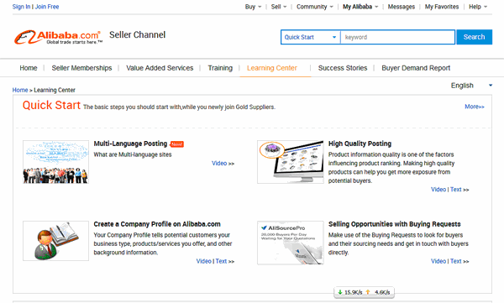The image size is (504, 303).
Task: Click the Multi-Language Posting heading
Action: point(130,144)
